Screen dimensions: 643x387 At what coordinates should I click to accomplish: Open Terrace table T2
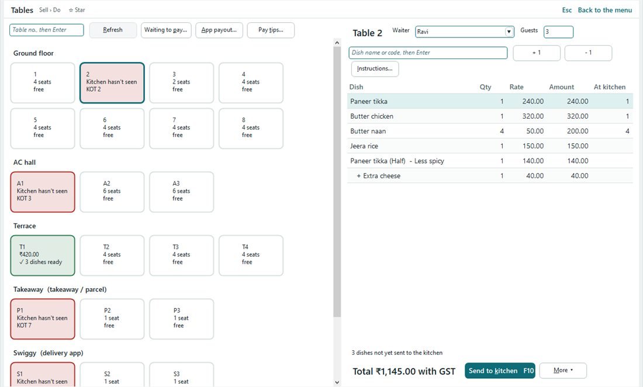pos(112,255)
